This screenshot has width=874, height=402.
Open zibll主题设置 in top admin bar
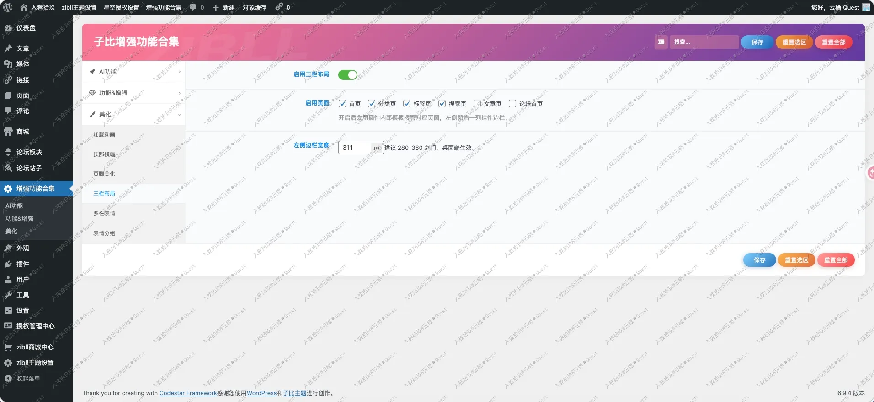point(79,7)
